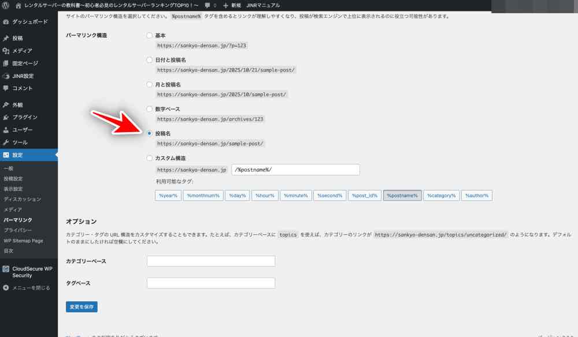Choose the カスタム構造 radio button
Image resolution: width=578 pixels, height=337 pixels.
[x=150, y=158]
